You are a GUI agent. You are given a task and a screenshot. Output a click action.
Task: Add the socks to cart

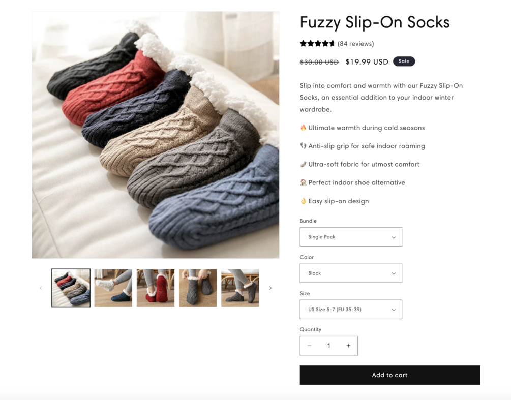point(389,375)
